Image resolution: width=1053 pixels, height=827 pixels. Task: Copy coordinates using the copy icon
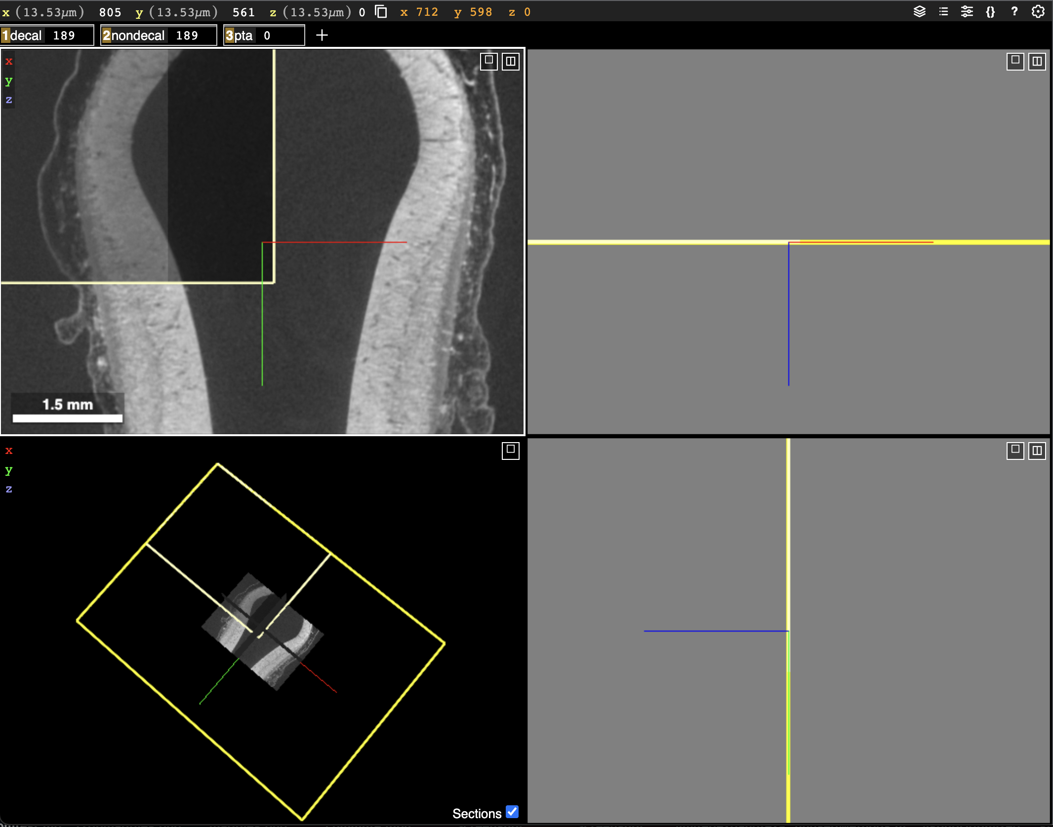(x=380, y=11)
